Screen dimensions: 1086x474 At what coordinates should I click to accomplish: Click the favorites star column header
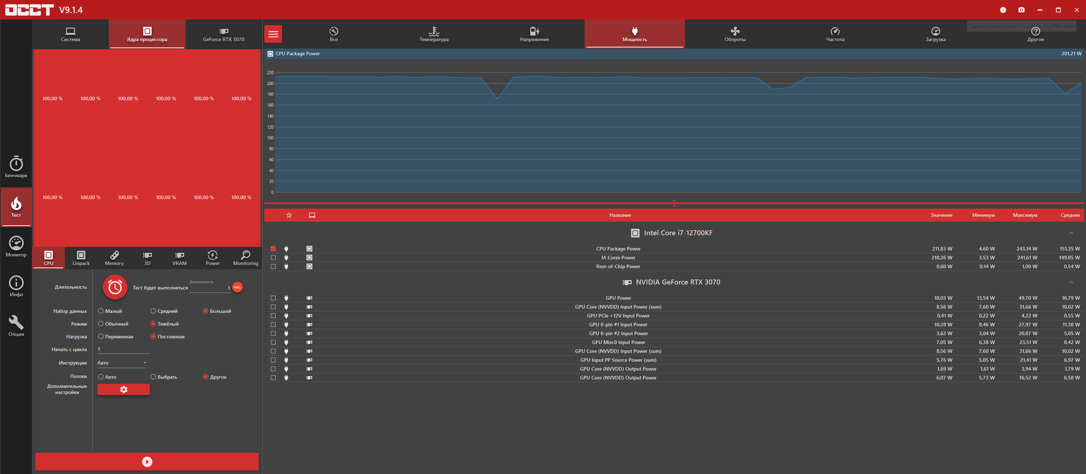tap(289, 215)
